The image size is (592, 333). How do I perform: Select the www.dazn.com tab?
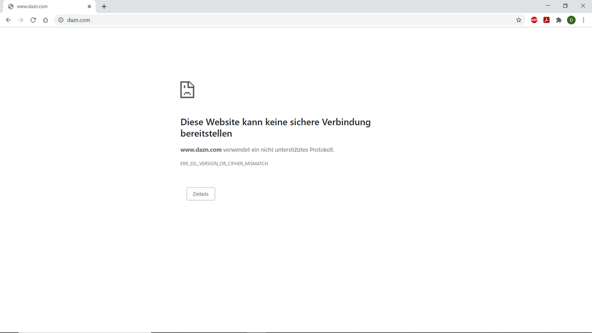coord(49,7)
